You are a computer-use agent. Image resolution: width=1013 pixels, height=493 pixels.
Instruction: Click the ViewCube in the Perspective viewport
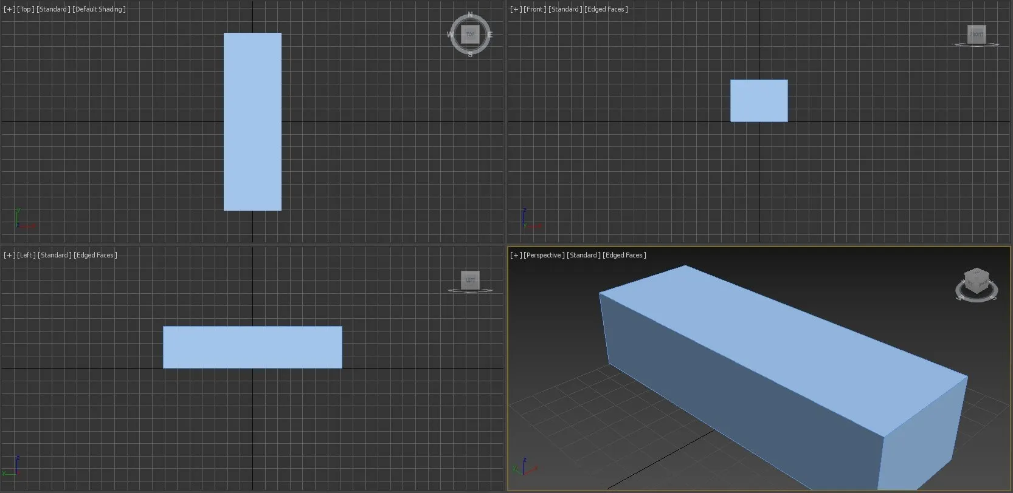[977, 283]
